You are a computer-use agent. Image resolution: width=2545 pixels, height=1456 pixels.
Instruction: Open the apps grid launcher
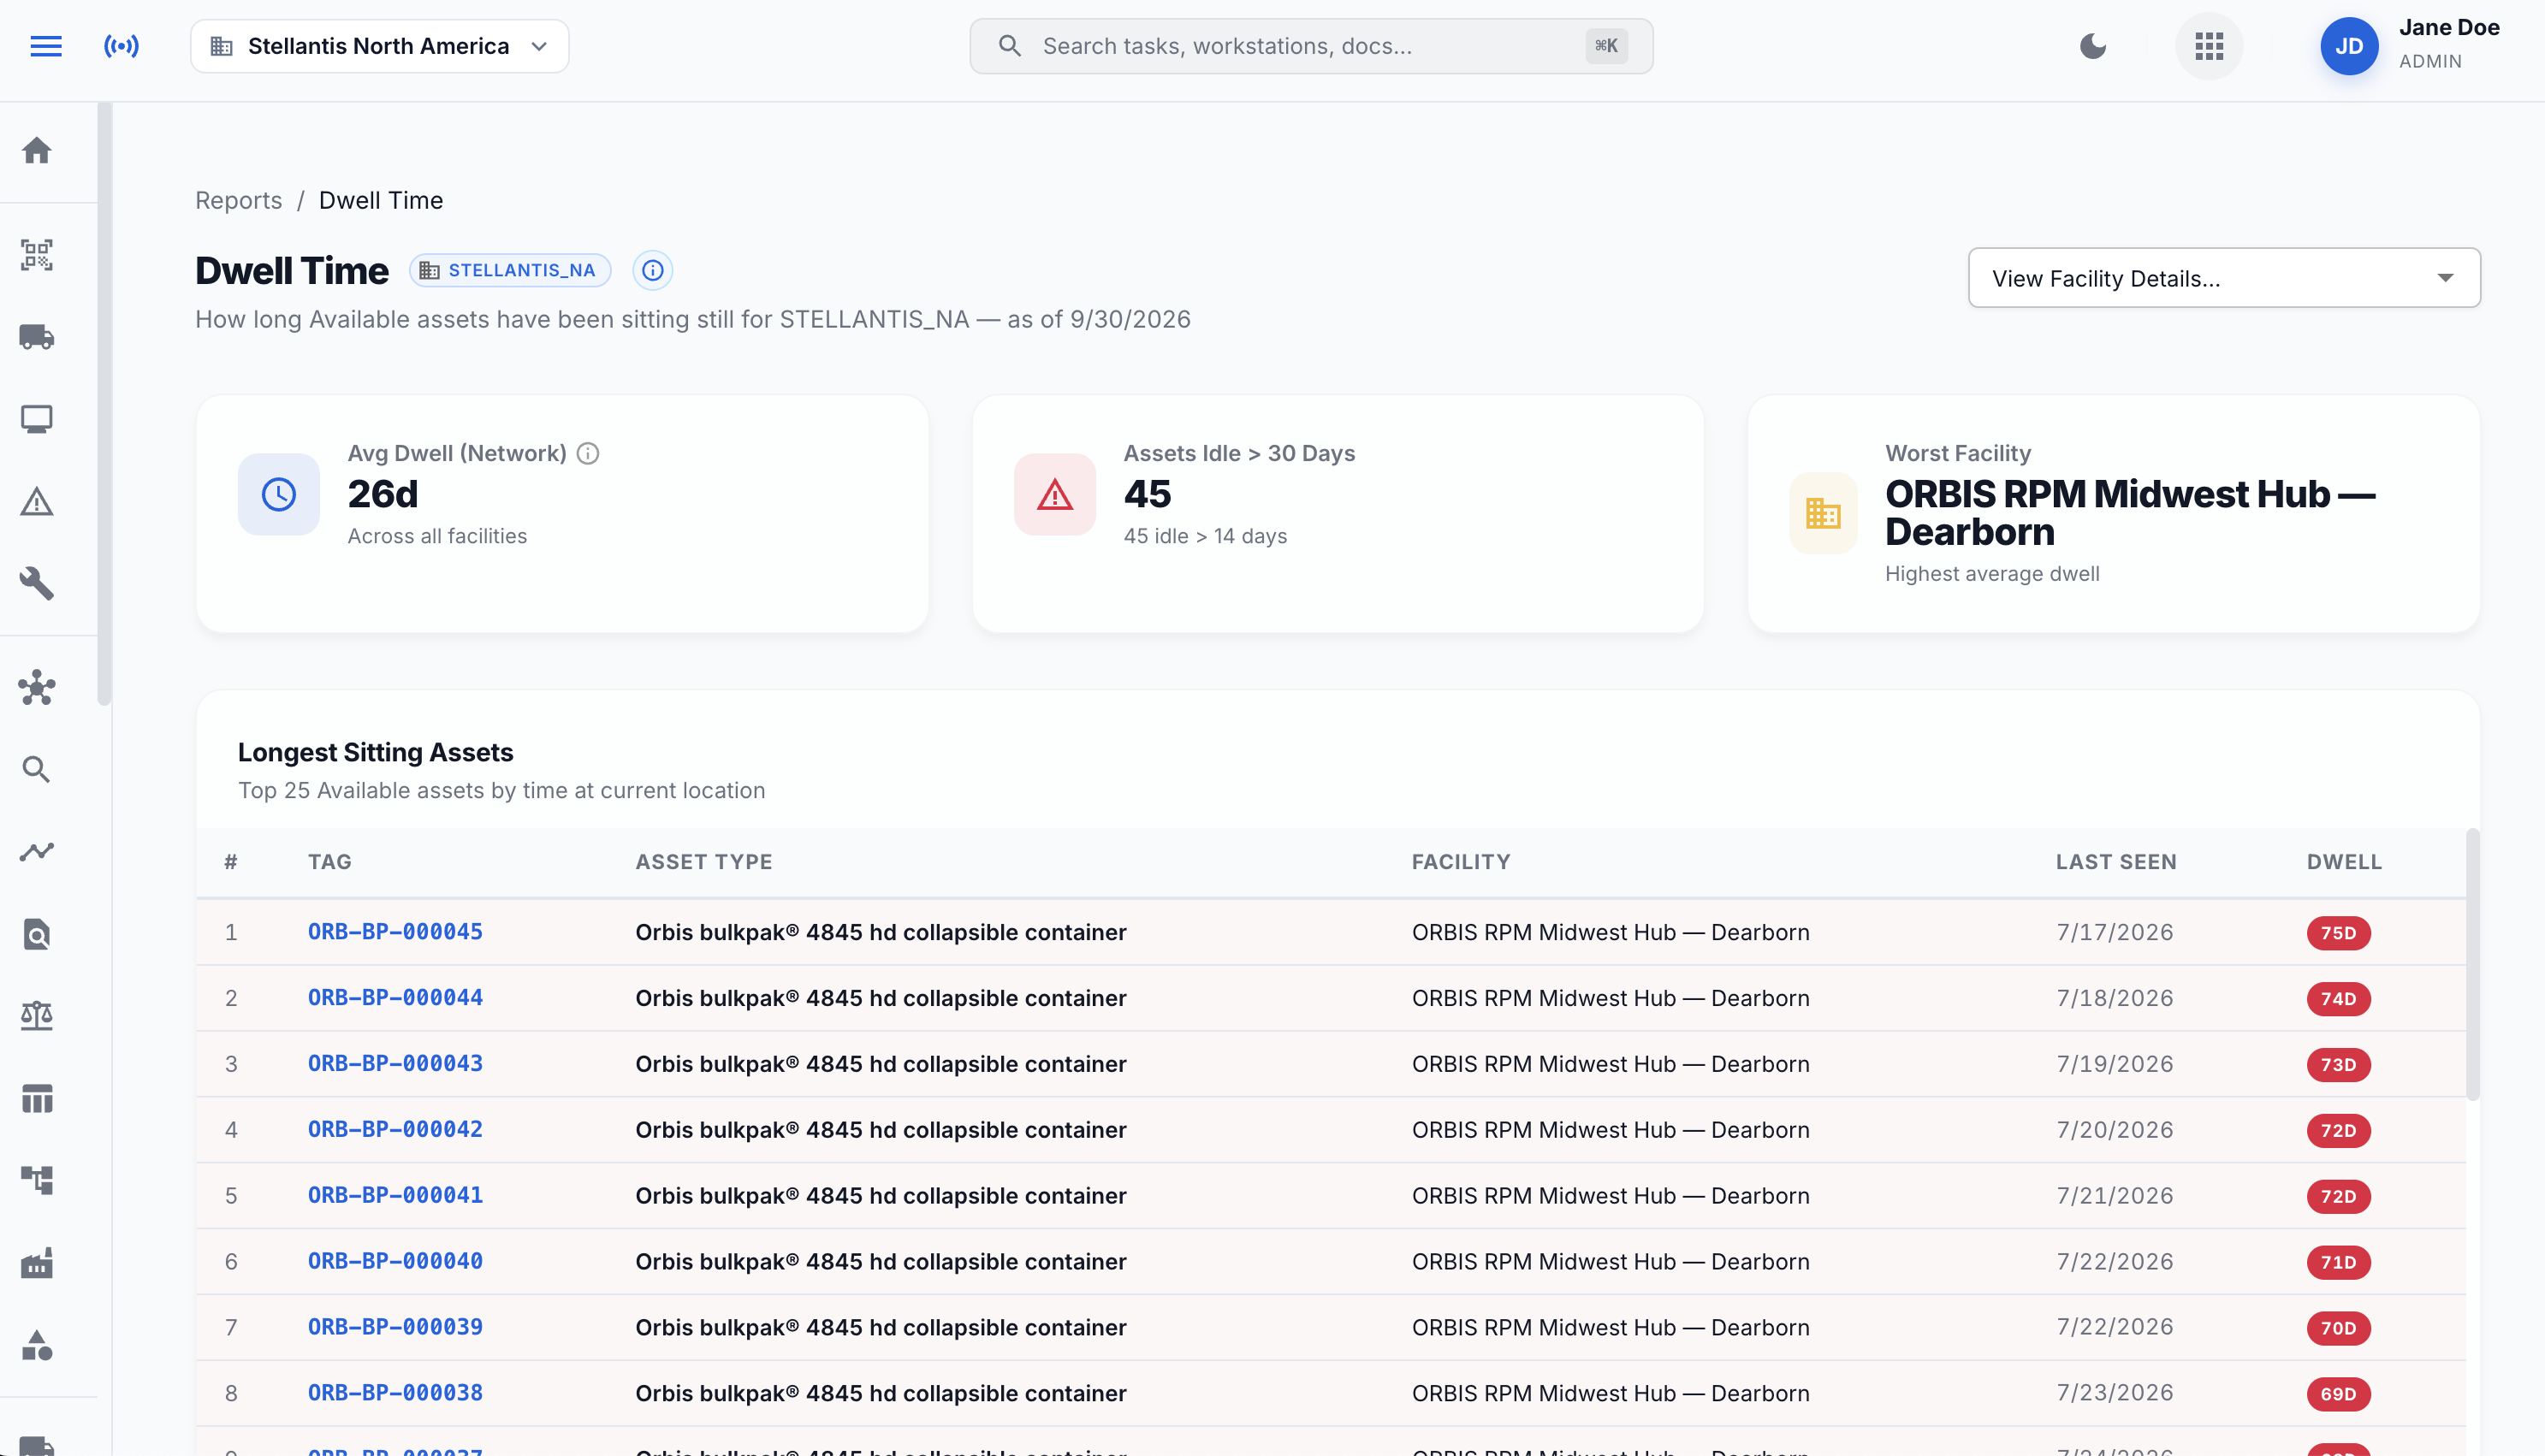(x=2209, y=46)
